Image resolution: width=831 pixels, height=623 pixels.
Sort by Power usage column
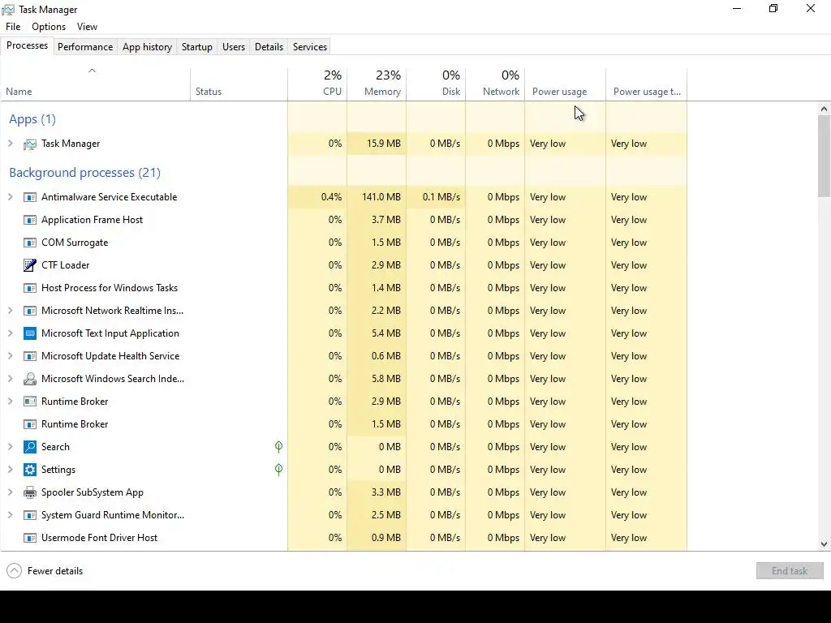pyautogui.click(x=566, y=84)
